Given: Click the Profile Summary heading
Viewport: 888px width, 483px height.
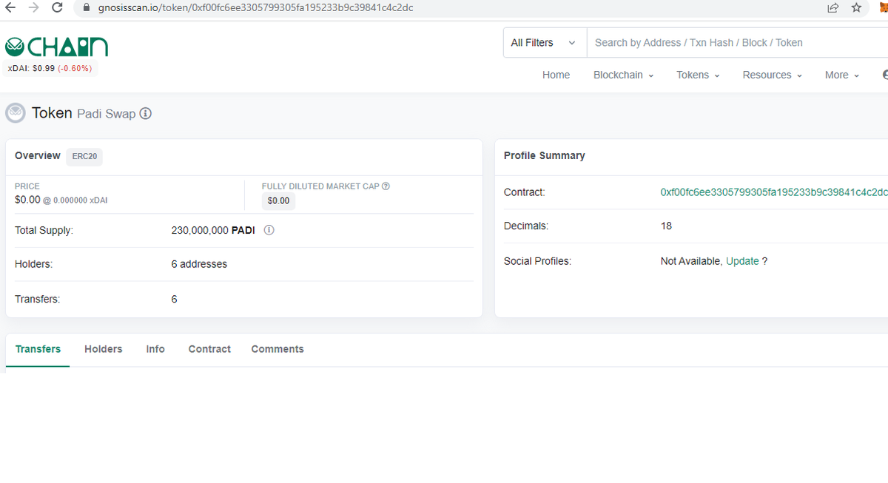Looking at the screenshot, I should pyautogui.click(x=544, y=156).
